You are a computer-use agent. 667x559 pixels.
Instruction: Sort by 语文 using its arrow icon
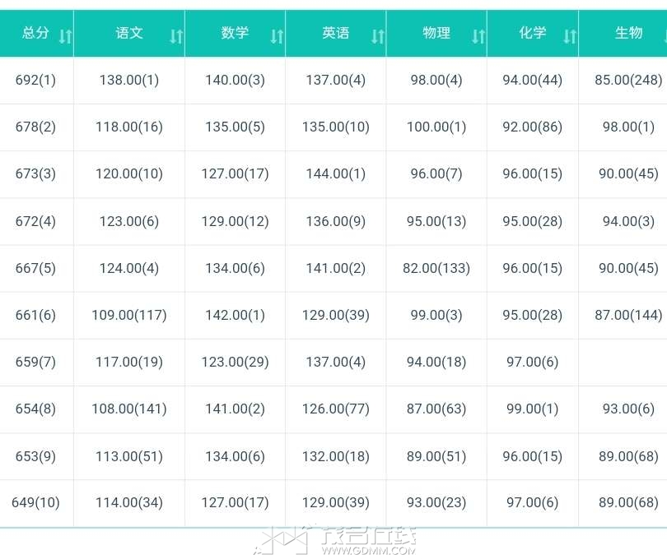[x=176, y=36]
